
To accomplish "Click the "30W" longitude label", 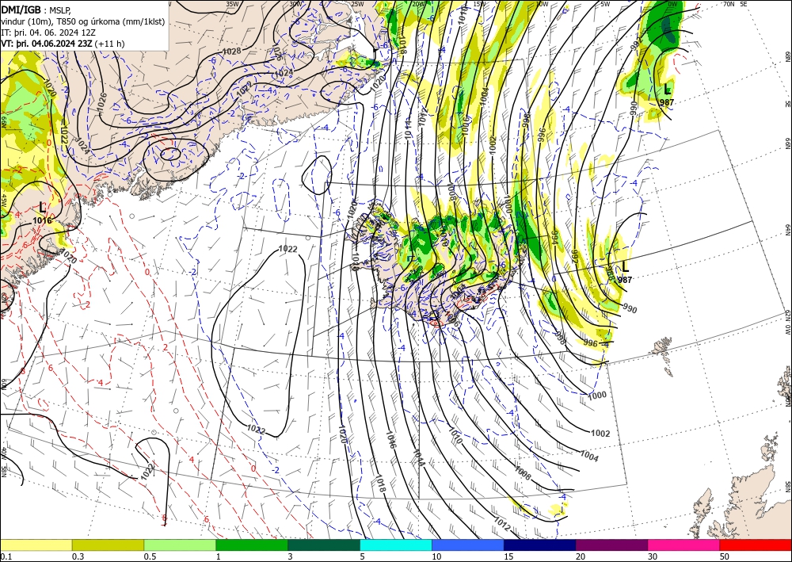I will tap(295, 4).
